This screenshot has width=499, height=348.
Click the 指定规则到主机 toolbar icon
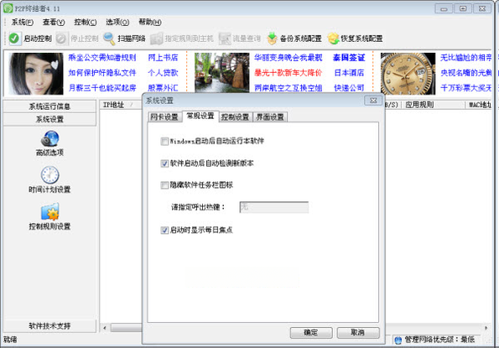pos(156,39)
